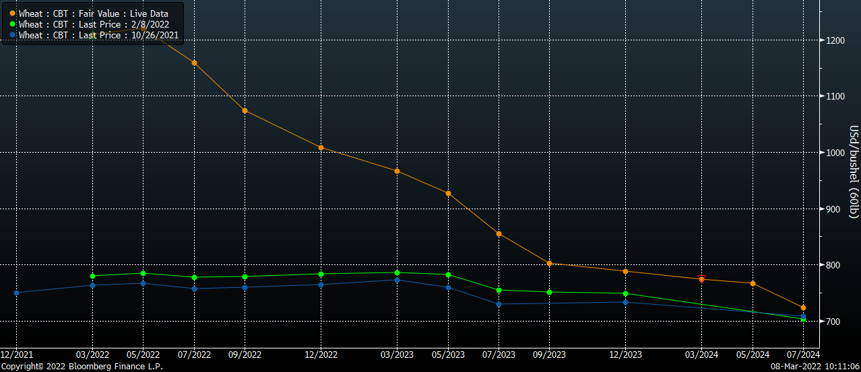861x372 pixels.
Task: Pick the orange data point at 09/2023
Action: [549, 264]
